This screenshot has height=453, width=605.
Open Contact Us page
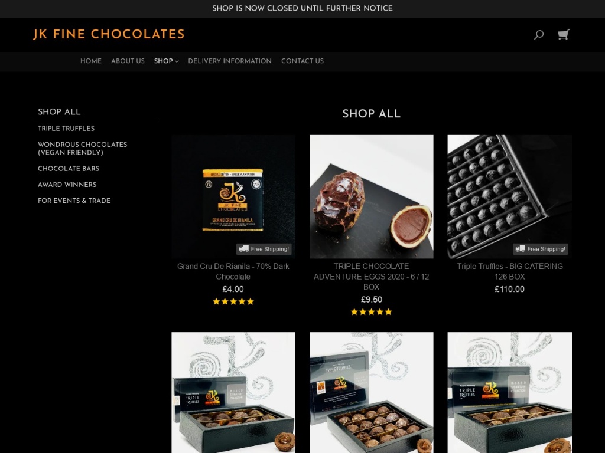[302, 61]
